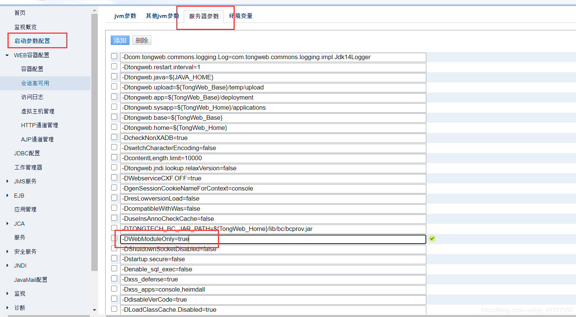The image size is (576, 317).
Task: Check the box for -Dxss_defense=true
Action: point(114,278)
